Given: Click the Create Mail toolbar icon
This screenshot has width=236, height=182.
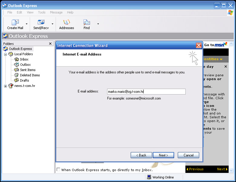Looking at the screenshot, I should pos(15,22).
